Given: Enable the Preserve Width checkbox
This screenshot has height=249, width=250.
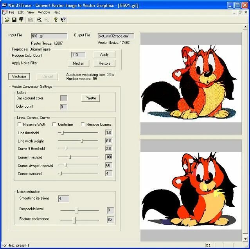Looking at the screenshot, I should coord(20,124).
